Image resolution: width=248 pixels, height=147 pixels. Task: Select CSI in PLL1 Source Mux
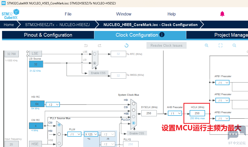click(59, 125)
